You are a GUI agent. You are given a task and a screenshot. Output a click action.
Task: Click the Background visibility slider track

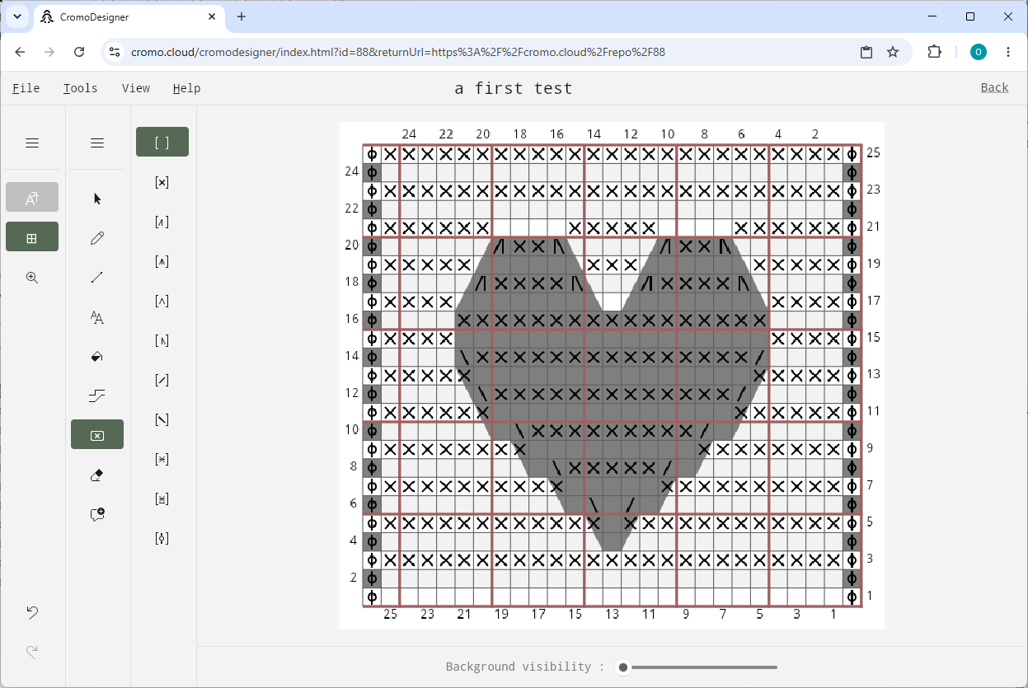point(700,667)
